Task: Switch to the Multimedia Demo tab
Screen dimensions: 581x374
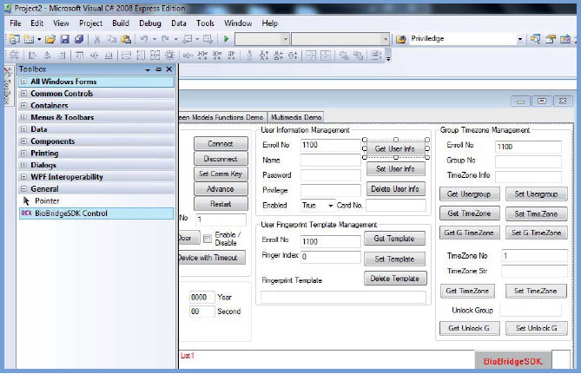Action: click(x=295, y=117)
